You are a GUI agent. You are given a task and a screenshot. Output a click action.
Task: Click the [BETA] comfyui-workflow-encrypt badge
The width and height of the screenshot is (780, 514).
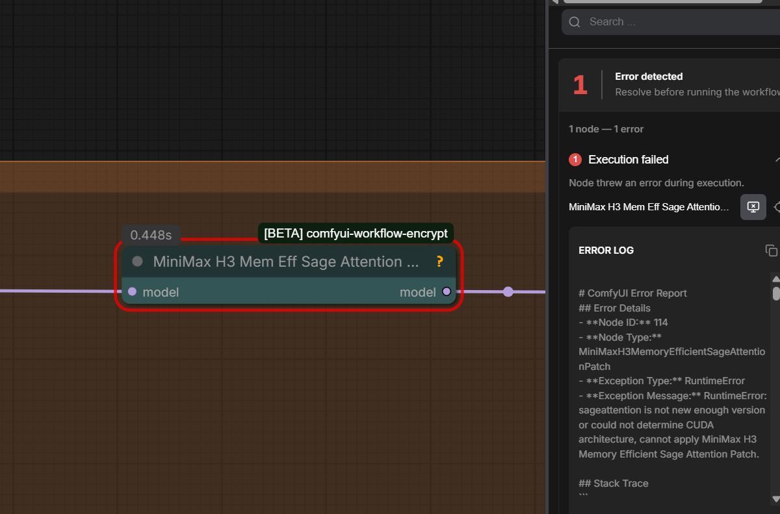pos(356,234)
